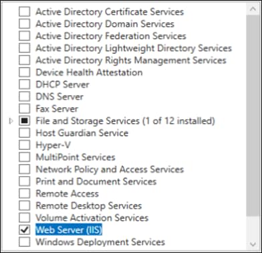
Task: Tick Active Directory Federation Services checkbox
Action: [25, 35]
